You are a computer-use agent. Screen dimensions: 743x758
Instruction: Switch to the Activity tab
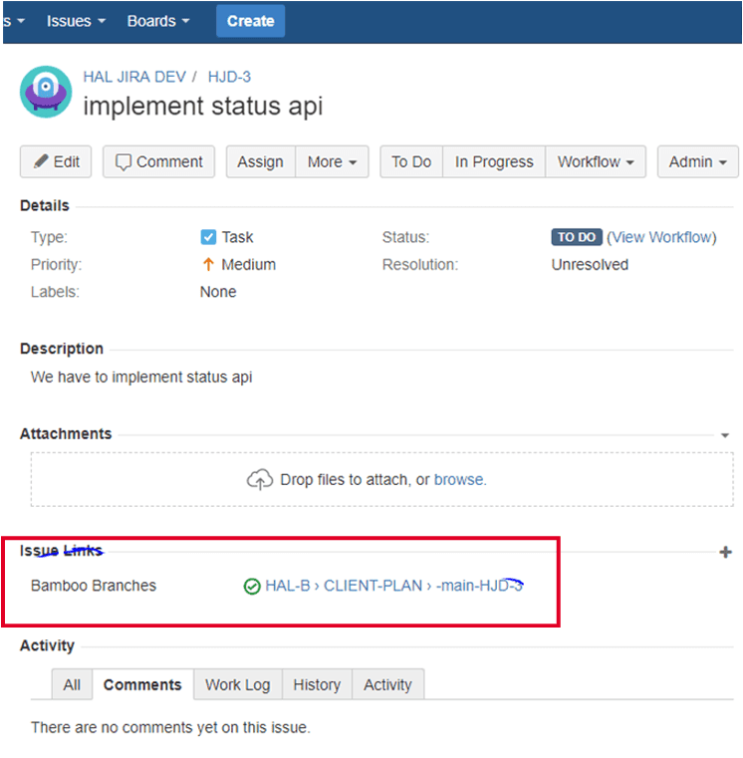pos(387,684)
